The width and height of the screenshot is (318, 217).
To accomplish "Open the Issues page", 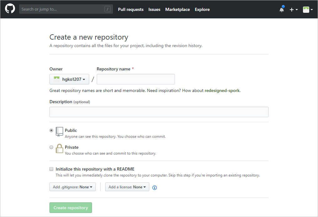I will [154, 9].
